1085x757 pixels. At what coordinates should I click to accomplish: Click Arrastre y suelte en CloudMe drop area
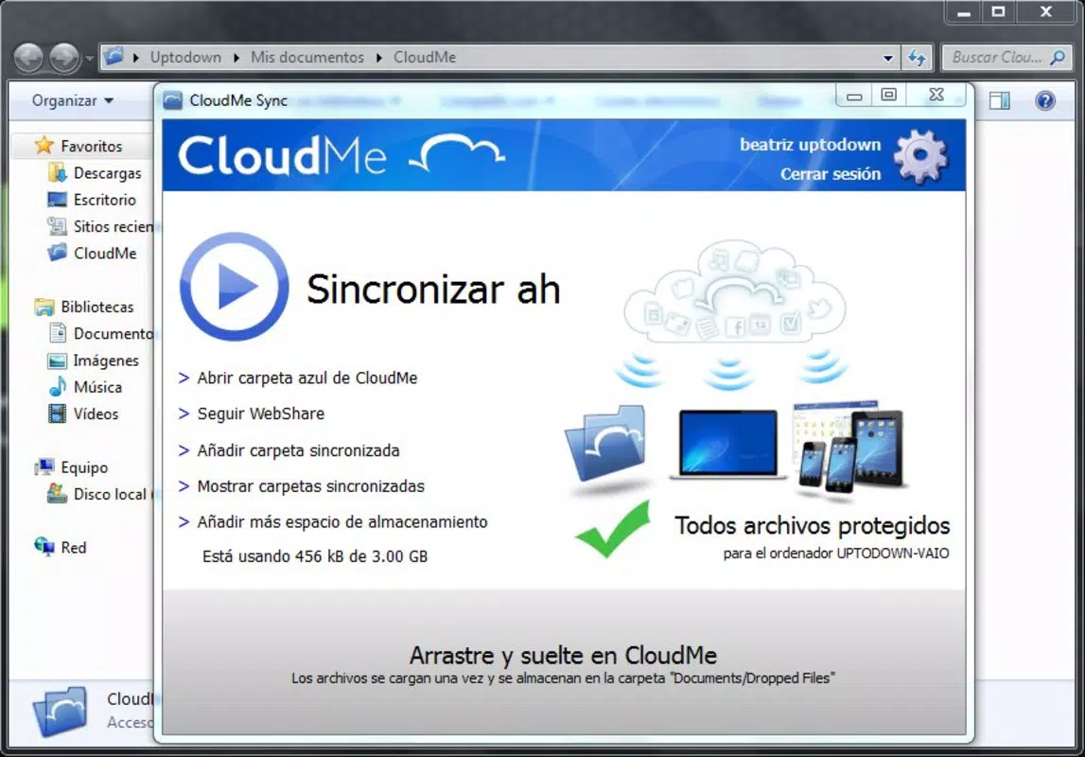(563, 663)
